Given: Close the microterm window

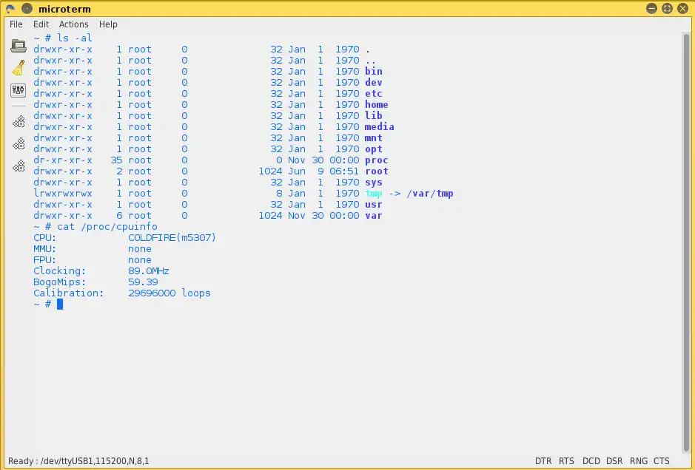Looking at the screenshot, I should [683, 8].
